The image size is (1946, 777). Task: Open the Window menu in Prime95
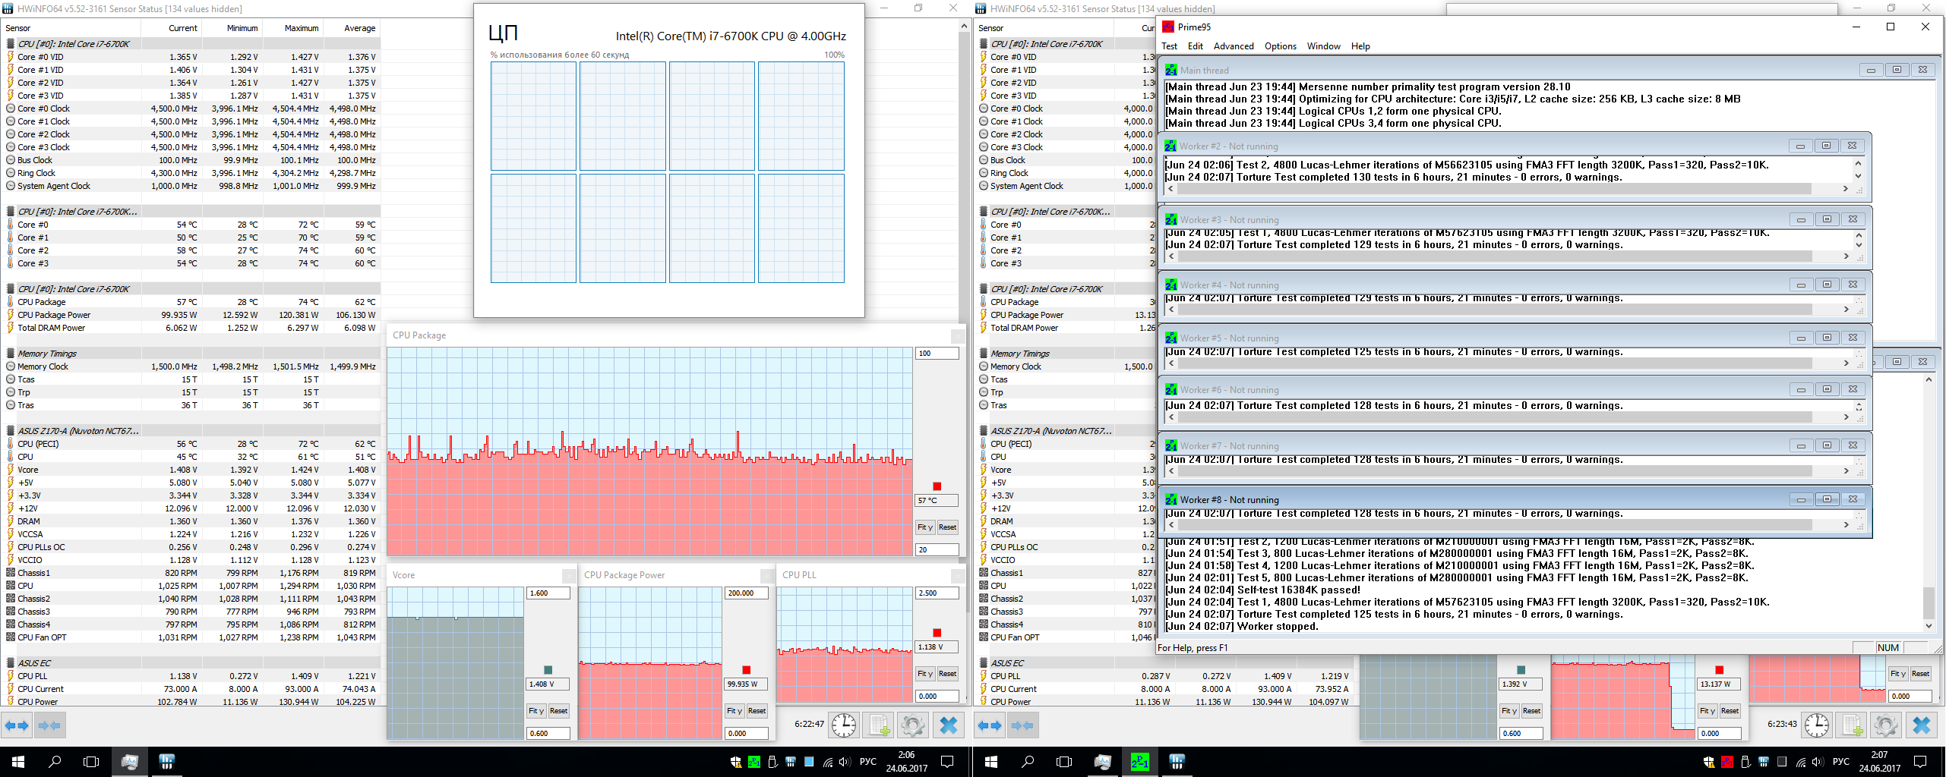click(1323, 46)
